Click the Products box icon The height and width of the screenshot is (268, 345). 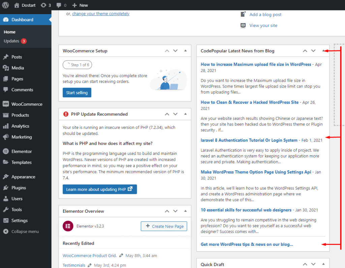(6, 115)
